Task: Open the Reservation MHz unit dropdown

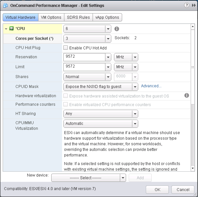Action: pyautogui.click(x=126, y=57)
